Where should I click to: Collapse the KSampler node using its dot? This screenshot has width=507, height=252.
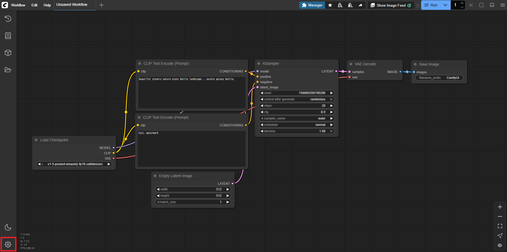(259, 64)
